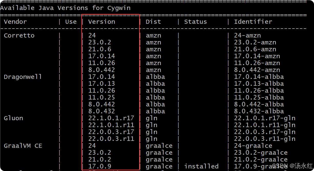Click Version cell 8.0.432 in Version column
The width and height of the screenshot is (314, 171).
pyautogui.click(x=102, y=111)
